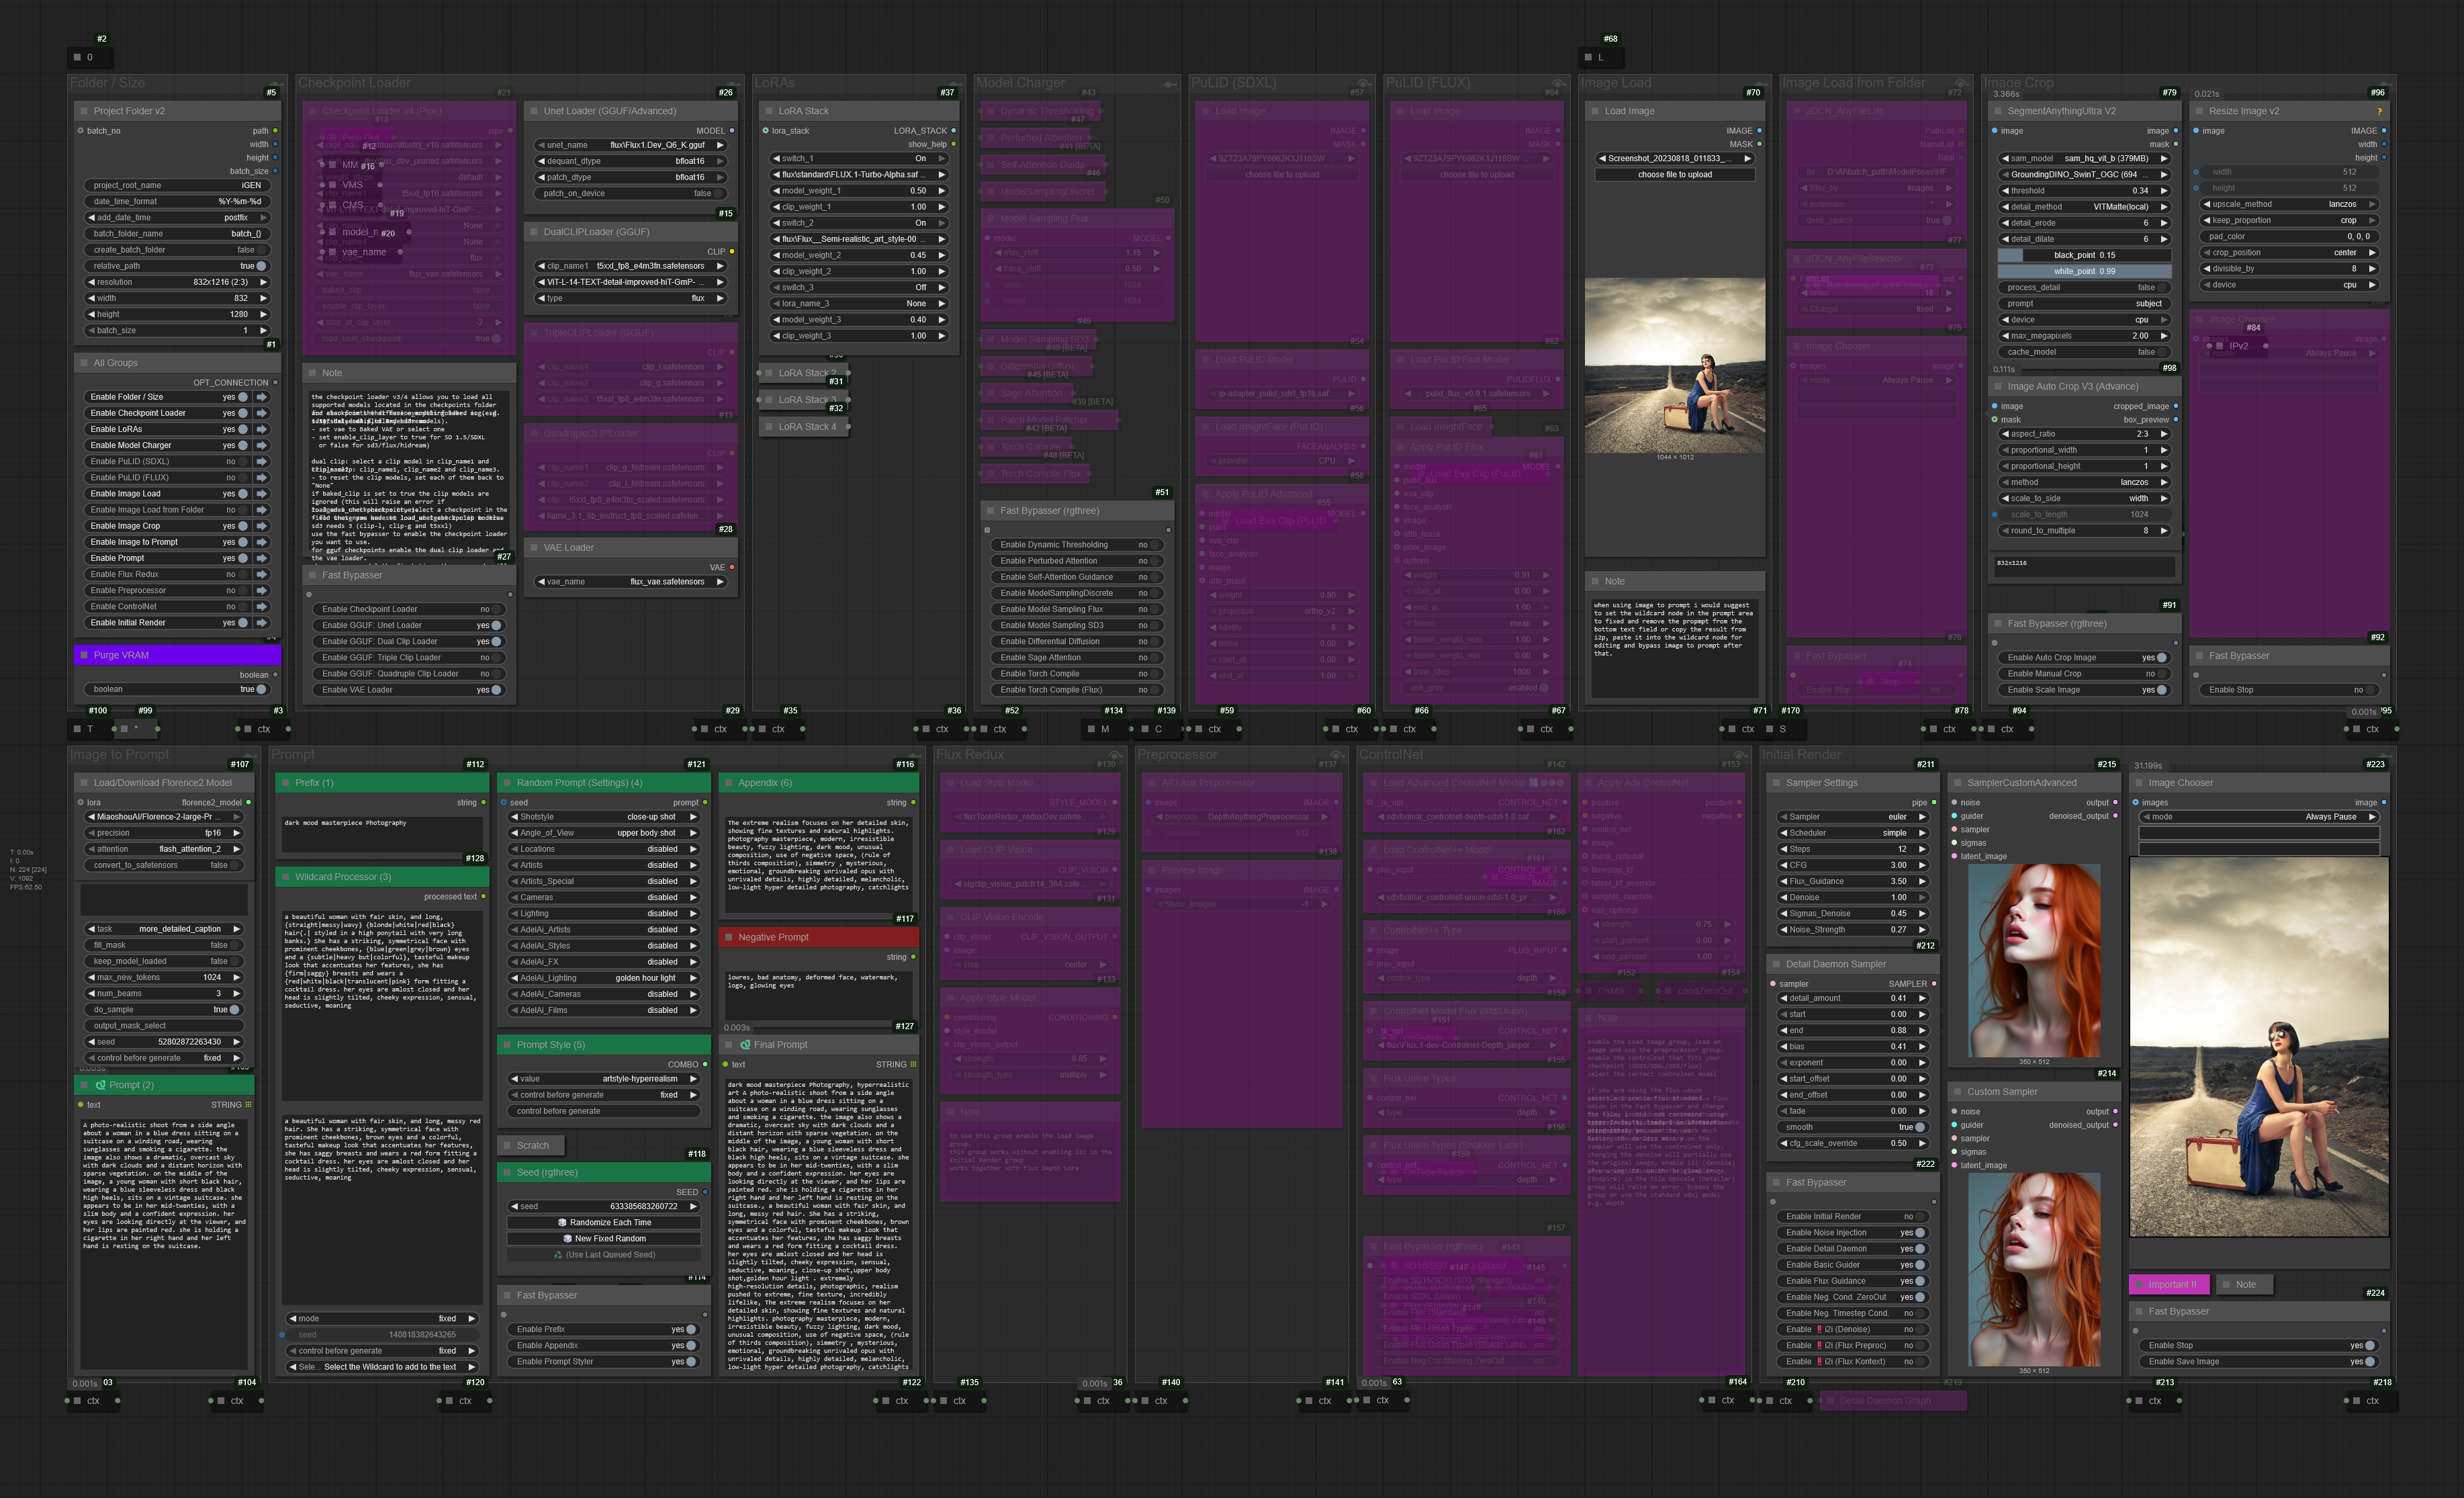Screen dimensions: 2464x1498
Task: Click the collapse square on Important !! node
Action: click(x=2138, y=1284)
